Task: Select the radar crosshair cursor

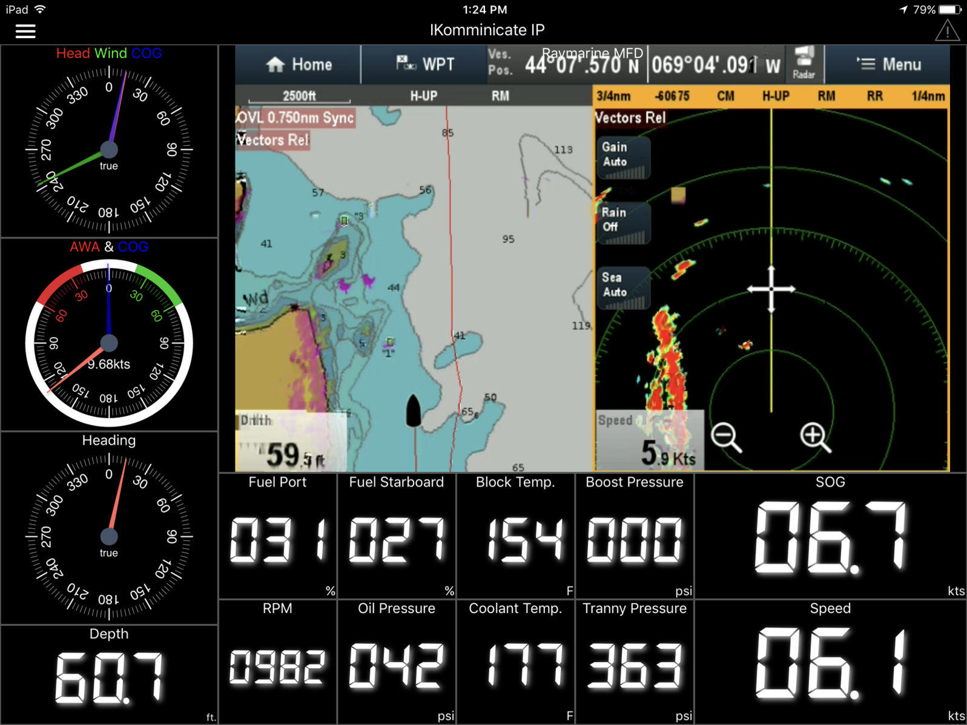Action: click(771, 289)
